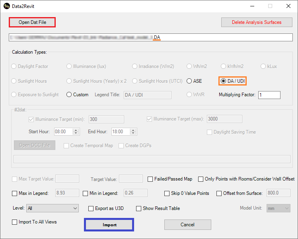Open the Model Unit mm dropdown
This screenshot has width=298, height=239.
point(279,208)
